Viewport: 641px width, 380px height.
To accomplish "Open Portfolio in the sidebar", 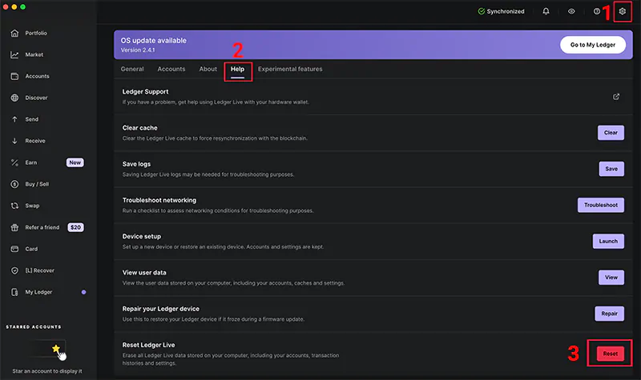I will pyautogui.click(x=36, y=34).
